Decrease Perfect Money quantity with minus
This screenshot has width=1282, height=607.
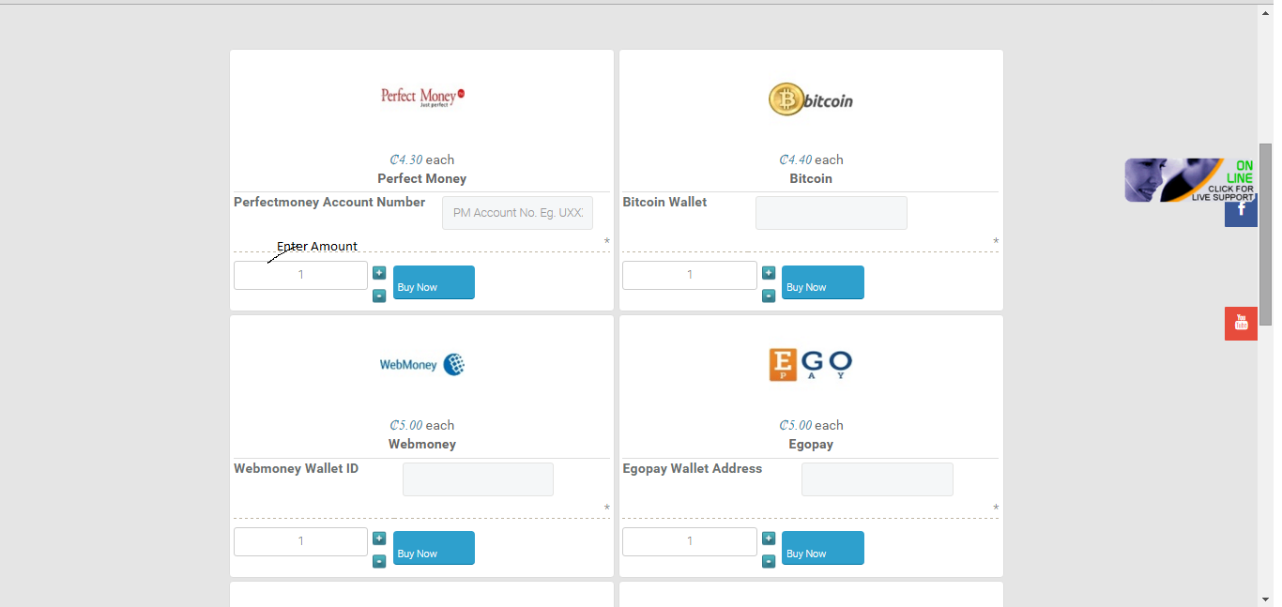(x=379, y=296)
